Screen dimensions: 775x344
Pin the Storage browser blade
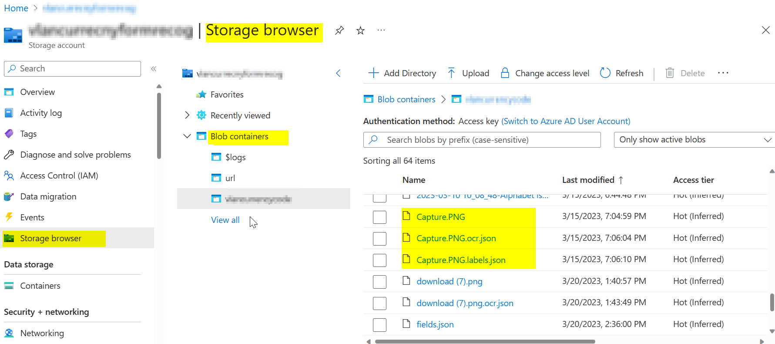click(x=339, y=30)
